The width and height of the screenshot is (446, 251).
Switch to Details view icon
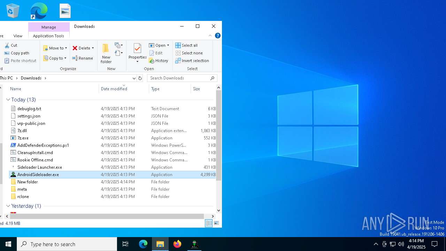click(x=209, y=223)
